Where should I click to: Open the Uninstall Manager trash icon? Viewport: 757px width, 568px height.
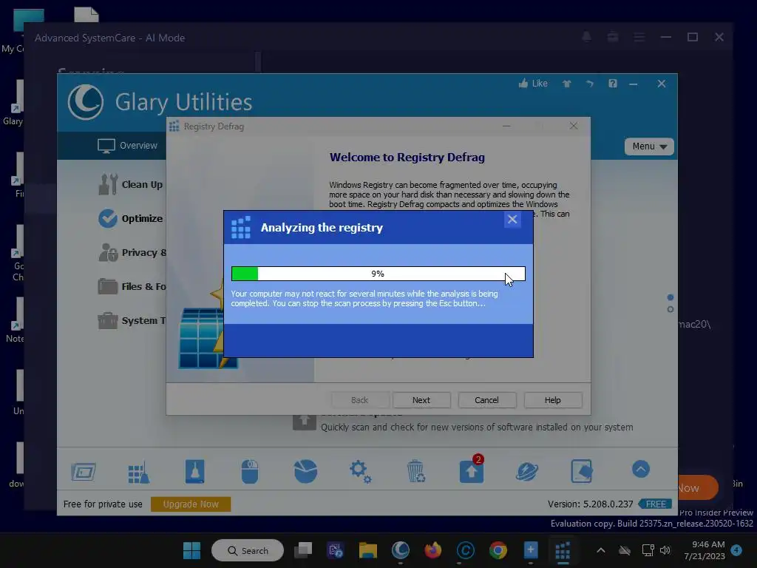415,471
